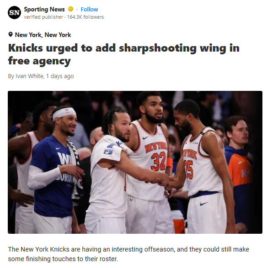Screen dimensions: 267x268
Task: Follow the Sporting News publisher
Action: tap(89, 9)
